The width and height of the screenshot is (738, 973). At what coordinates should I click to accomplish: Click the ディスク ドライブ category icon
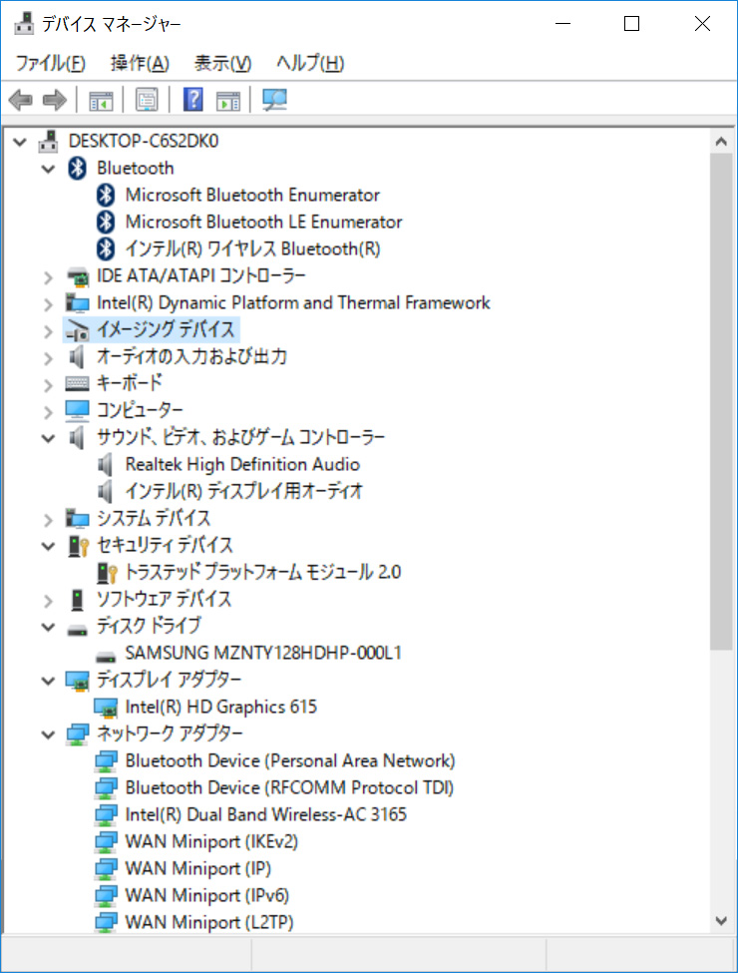[x=78, y=631]
